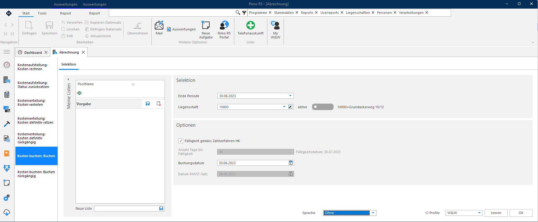The image size is (538, 222).
Task: Open the Sprache dropdown
Action: (x=373, y=213)
